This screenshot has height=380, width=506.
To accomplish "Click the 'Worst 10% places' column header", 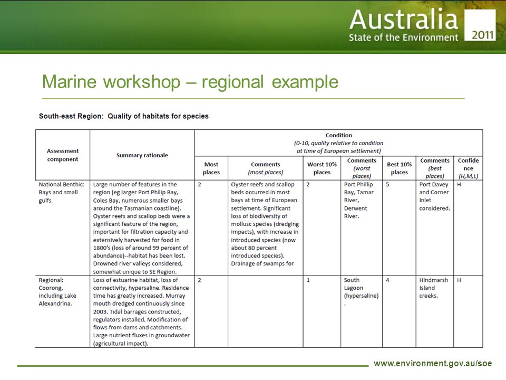I will coord(322,168).
